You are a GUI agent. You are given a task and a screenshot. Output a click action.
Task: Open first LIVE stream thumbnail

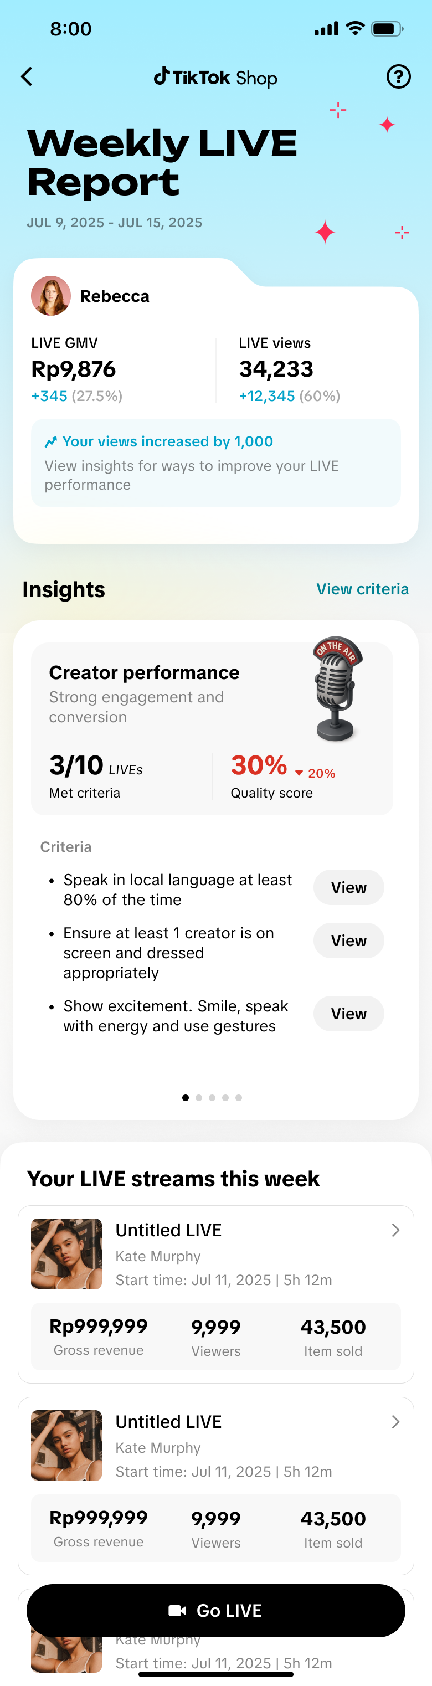coord(67,1254)
